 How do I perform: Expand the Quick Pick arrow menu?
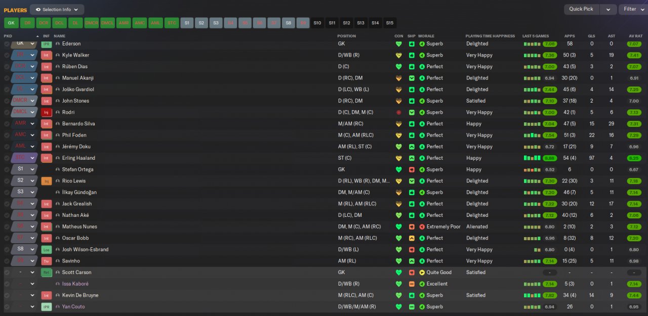point(609,9)
